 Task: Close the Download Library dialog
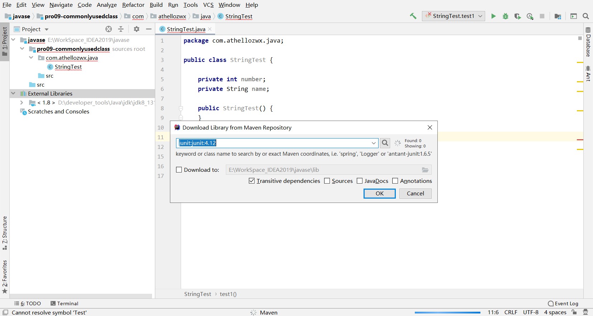(430, 127)
